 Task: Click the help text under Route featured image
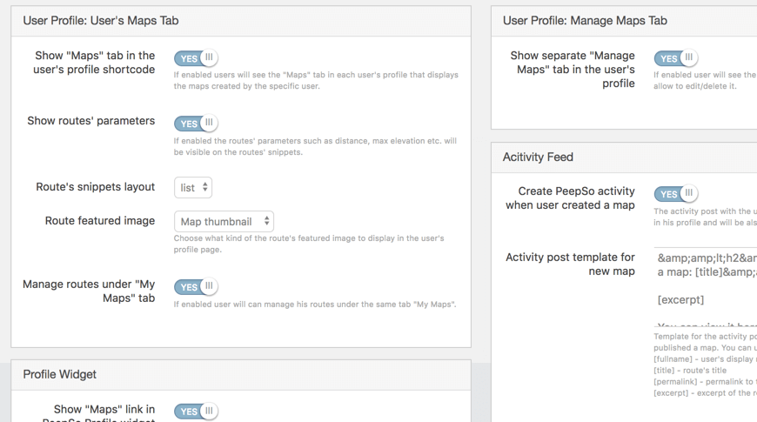coord(309,244)
